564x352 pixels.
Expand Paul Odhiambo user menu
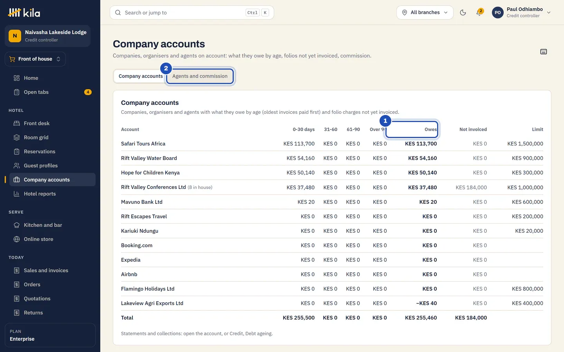tap(521, 13)
